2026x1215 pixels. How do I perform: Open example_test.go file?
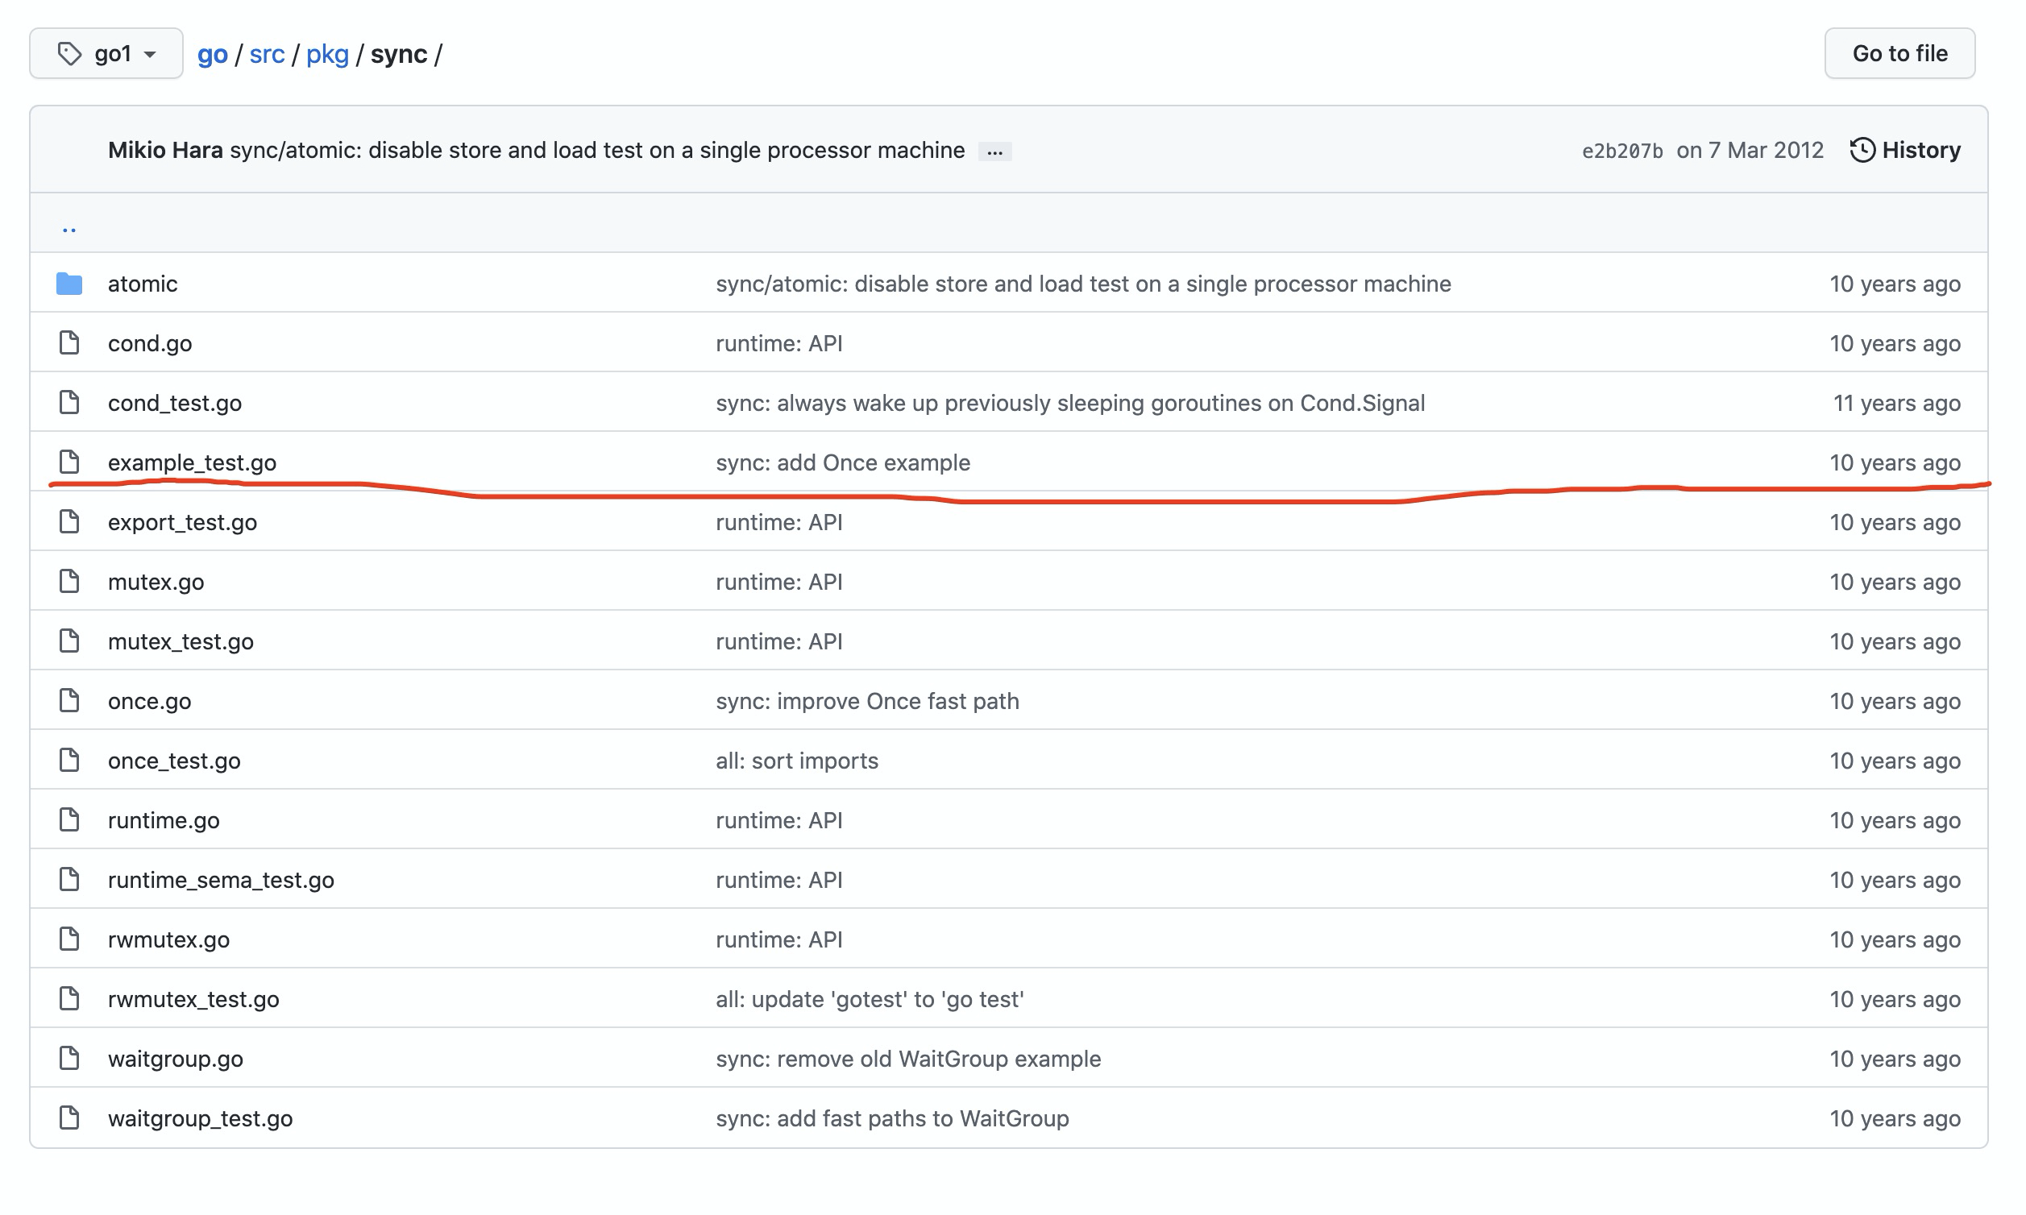pos(192,462)
